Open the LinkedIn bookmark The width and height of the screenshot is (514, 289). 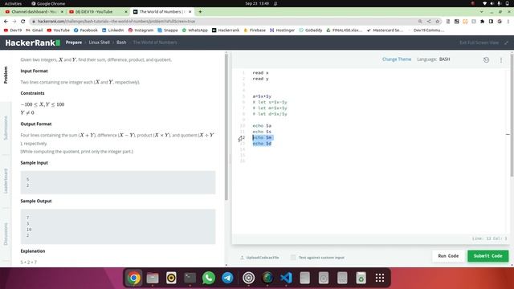112,31
